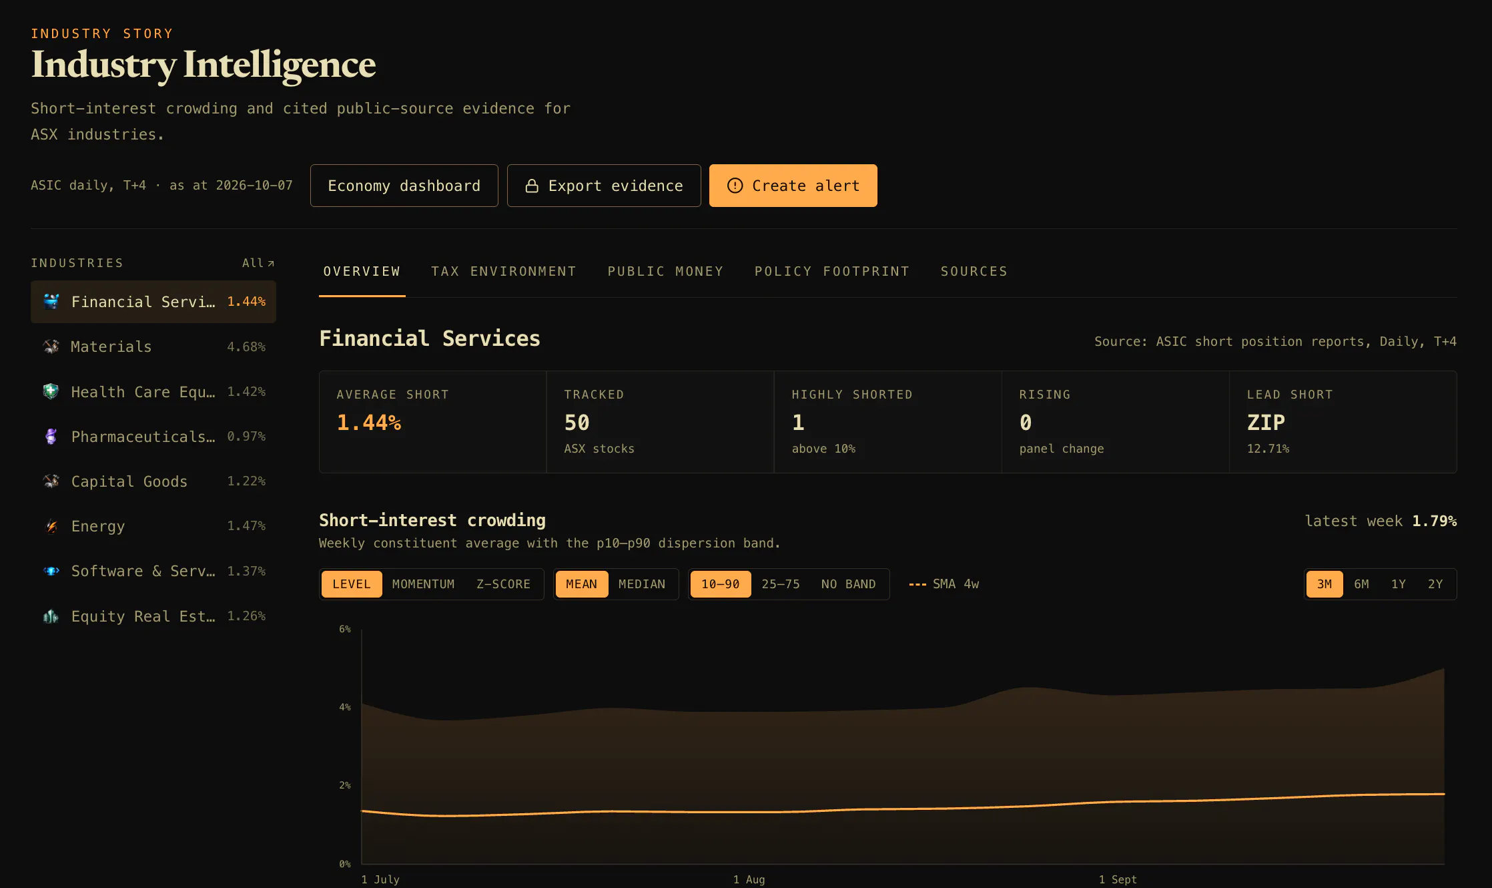Click the AVERAGE SHORT 1.44% card

coord(433,422)
